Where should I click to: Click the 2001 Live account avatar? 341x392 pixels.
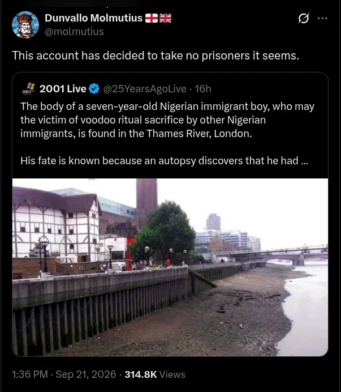point(28,89)
